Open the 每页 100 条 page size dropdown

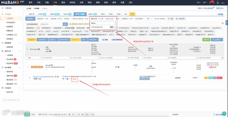tap(43, 114)
